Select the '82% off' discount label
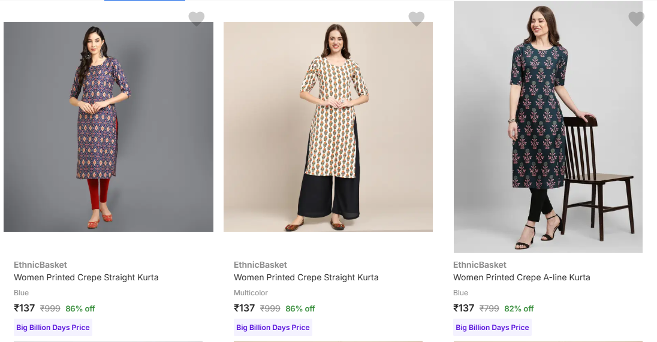 pos(519,308)
